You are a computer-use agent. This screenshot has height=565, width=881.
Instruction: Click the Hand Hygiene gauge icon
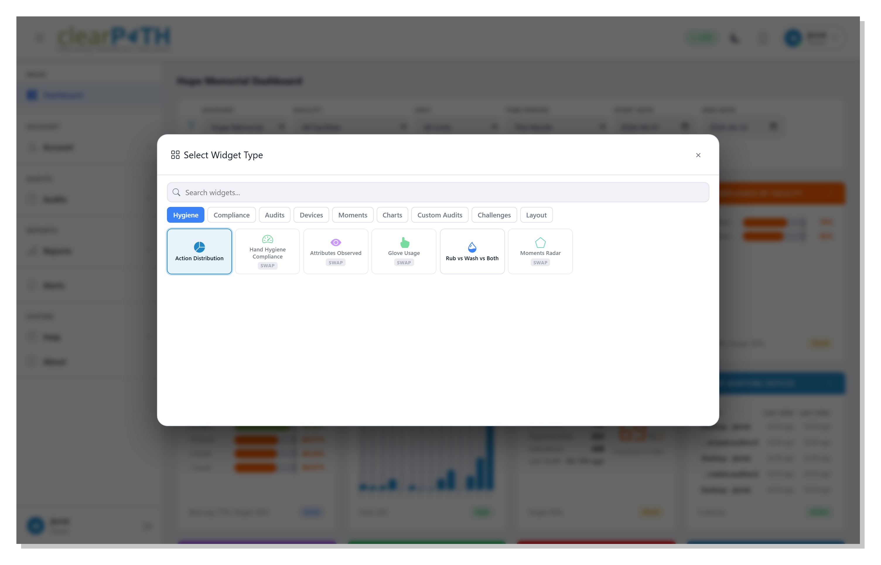coord(267,239)
